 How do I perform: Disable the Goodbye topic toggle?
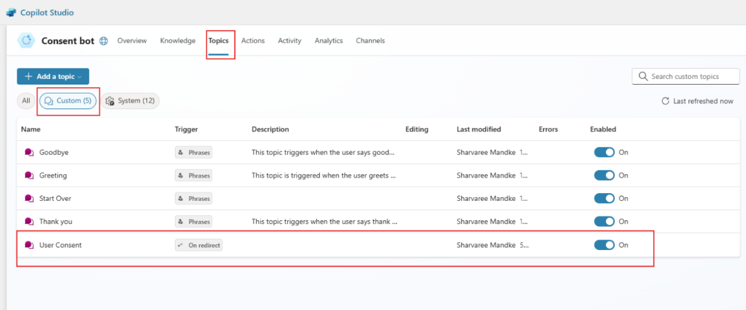(x=604, y=152)
